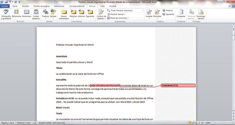Click Página: 1 de 4 in status bar
Viewport: 235px width, 125px height.
(7, 123)
